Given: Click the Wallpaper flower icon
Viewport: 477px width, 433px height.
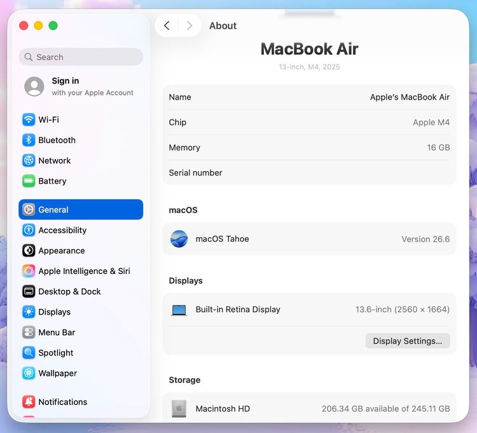Looking at the screenshot, I should click(29, 373).
